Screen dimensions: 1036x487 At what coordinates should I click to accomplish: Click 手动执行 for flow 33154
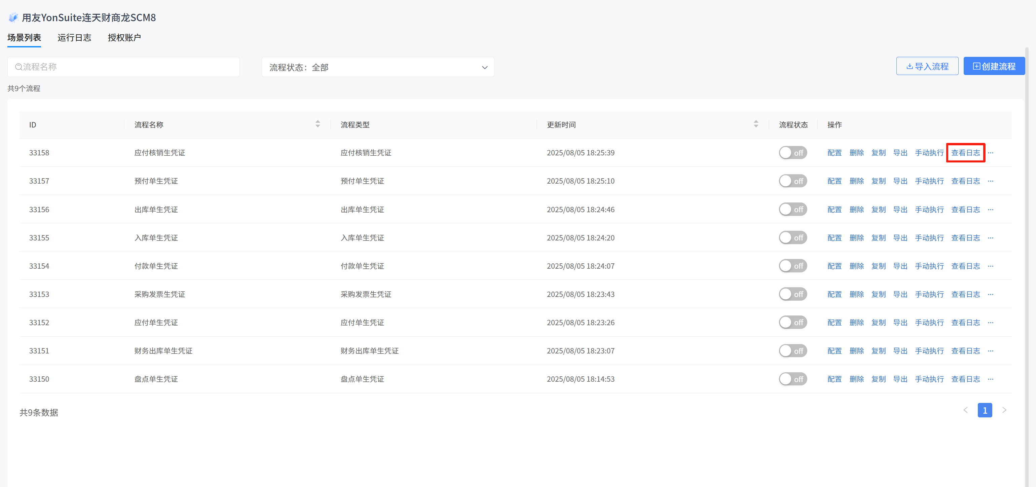pos(929,266)
